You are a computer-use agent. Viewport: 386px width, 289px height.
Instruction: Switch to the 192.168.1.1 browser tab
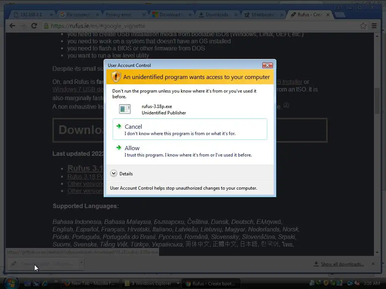pos(31,15)
